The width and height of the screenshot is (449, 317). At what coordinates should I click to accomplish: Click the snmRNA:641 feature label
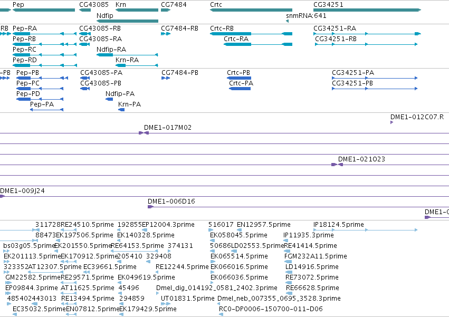click(306, 16)
